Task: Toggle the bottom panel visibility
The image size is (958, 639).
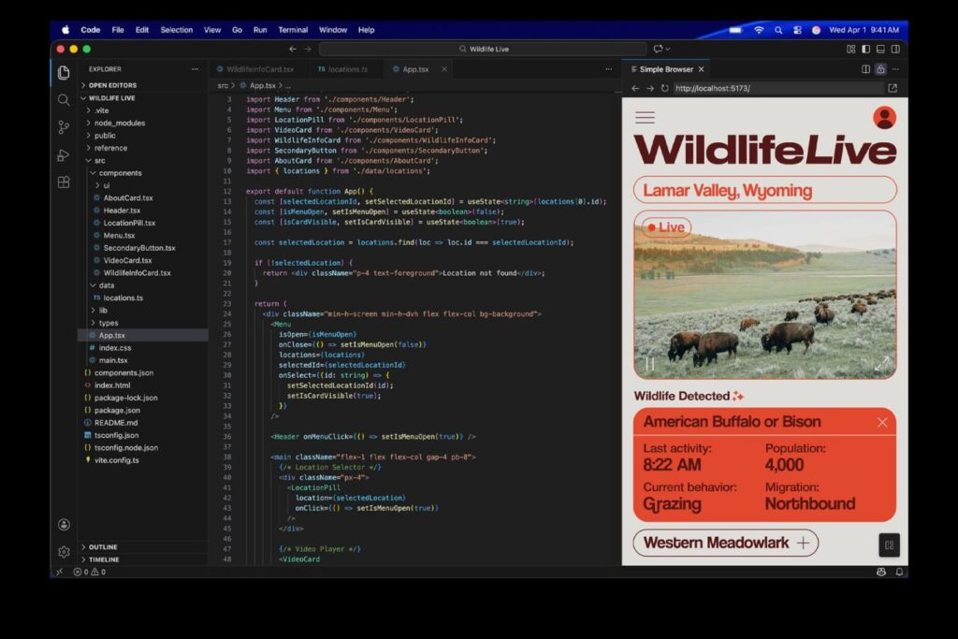Action: (x=880, y=49)
